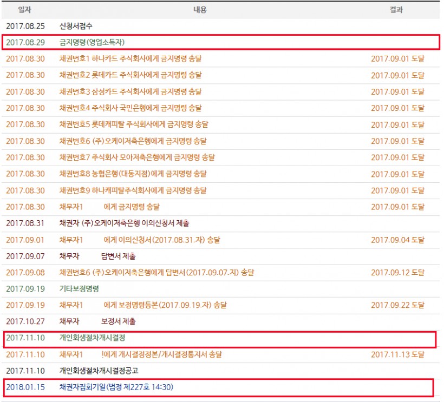The width and height of the screenshot is (444, 402).
Task: Click the result 2017.09.04 도달
Action: pyautogui.click(x=397, y=240)
